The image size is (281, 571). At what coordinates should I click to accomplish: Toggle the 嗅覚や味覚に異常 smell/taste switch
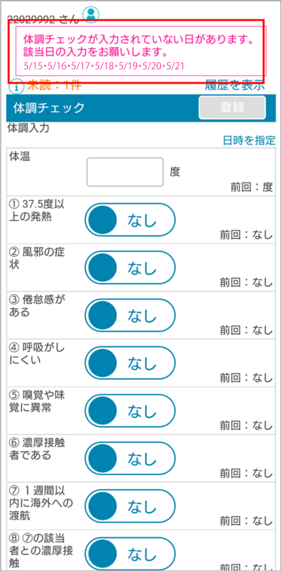(130, 411)
